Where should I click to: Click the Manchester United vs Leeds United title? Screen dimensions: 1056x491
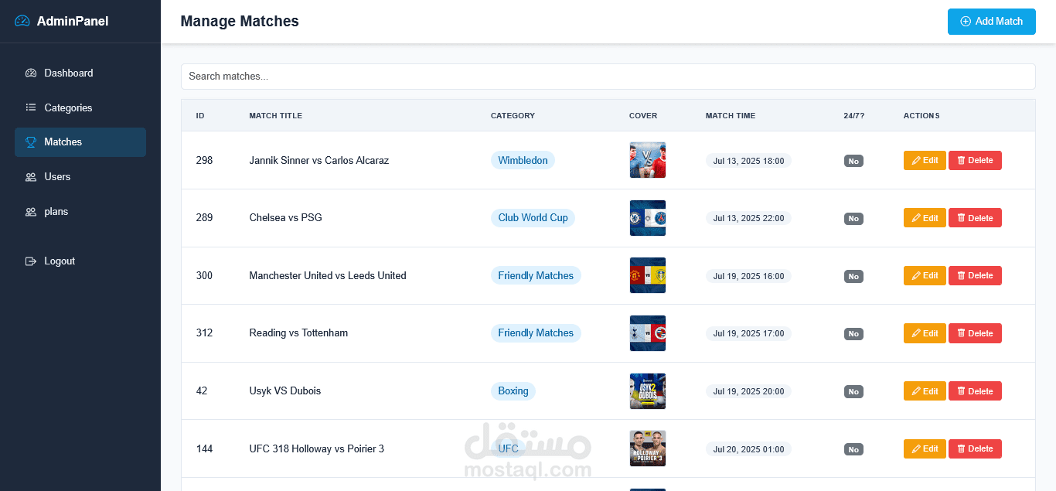point(327,275)
